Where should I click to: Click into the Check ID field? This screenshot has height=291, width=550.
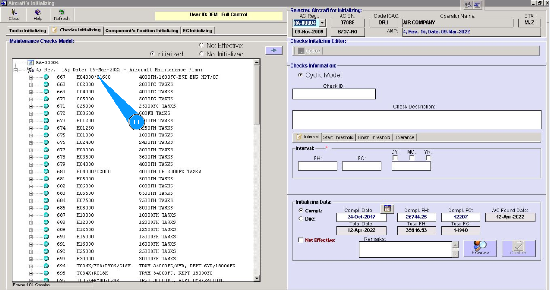pos(334,94)
